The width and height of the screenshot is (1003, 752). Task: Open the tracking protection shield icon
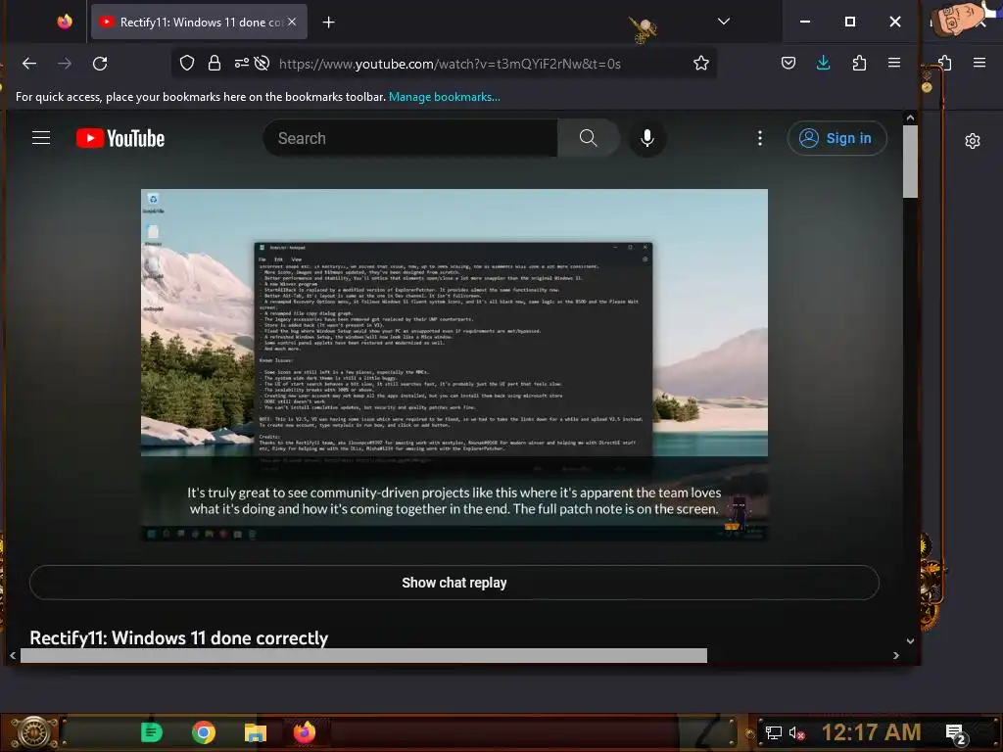pos(187,64)
